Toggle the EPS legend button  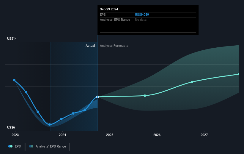pos(15,147)
